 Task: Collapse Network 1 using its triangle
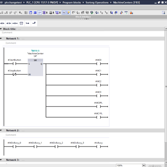point(1,39)
